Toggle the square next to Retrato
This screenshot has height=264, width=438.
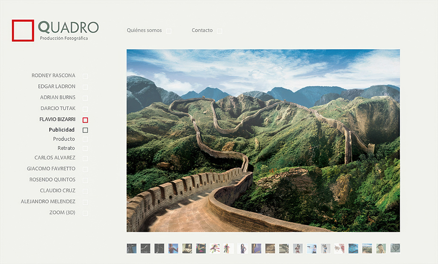(x=85, y=149)
